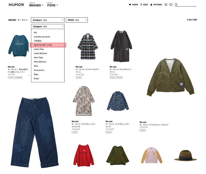Click the BRAND - ネ・ネット label
This screenshot has width=206, height=174.
(x=18, y=20)
